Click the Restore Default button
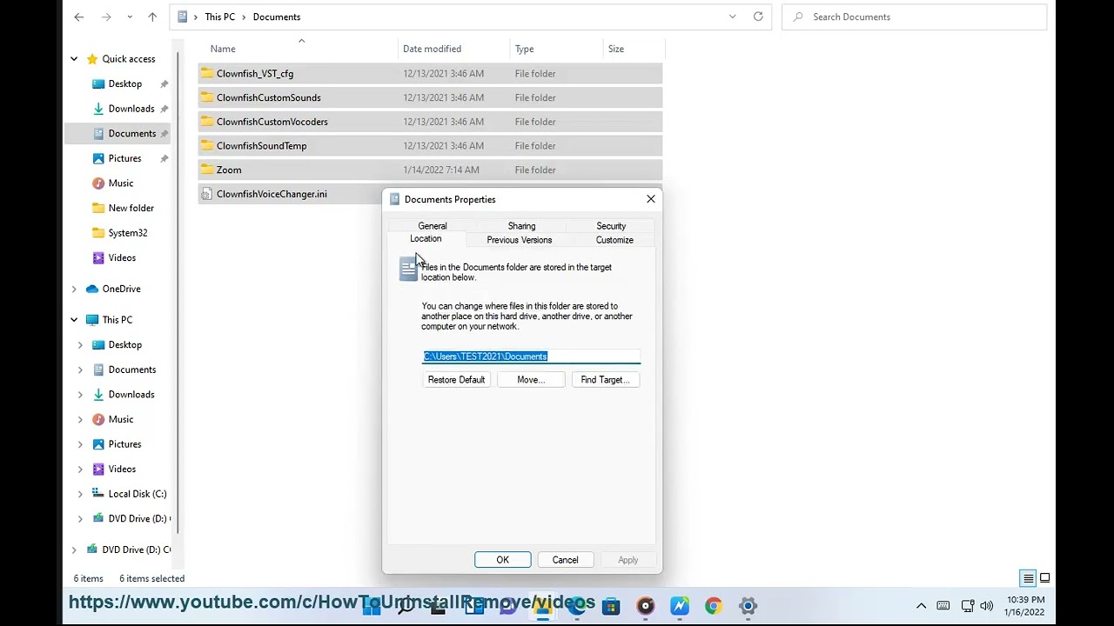1114x626 pixels. click(x=456, y=380)
